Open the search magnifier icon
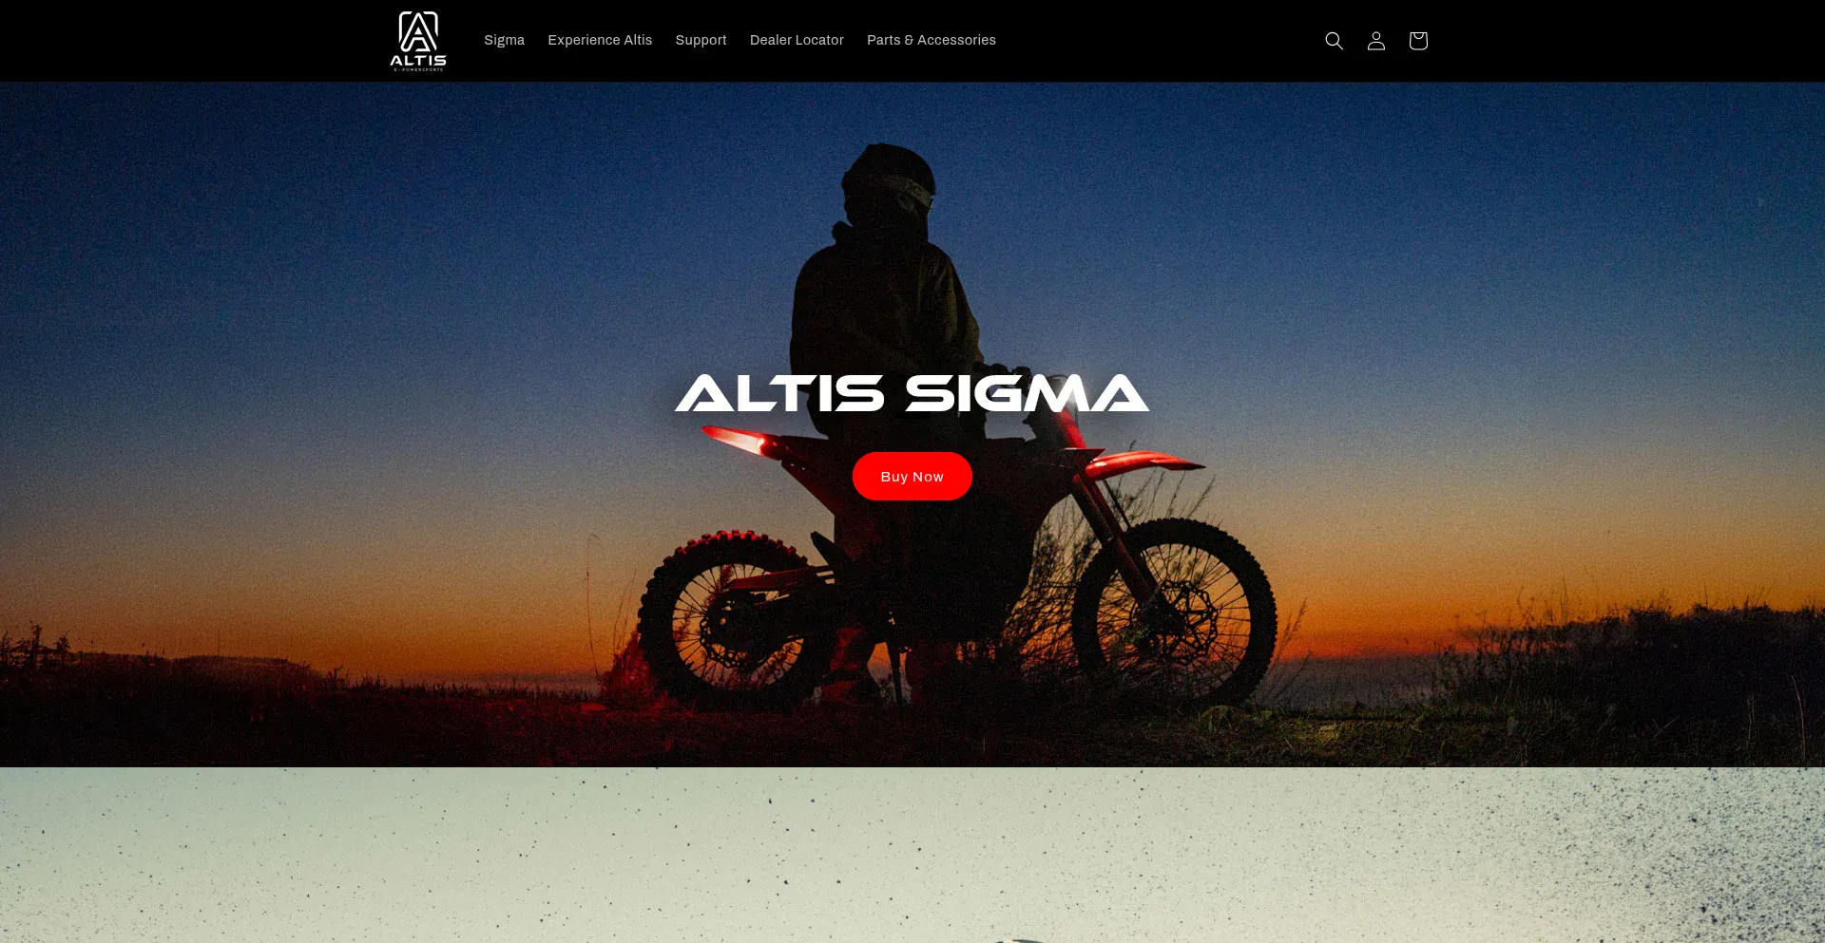 pos(1334,41)
